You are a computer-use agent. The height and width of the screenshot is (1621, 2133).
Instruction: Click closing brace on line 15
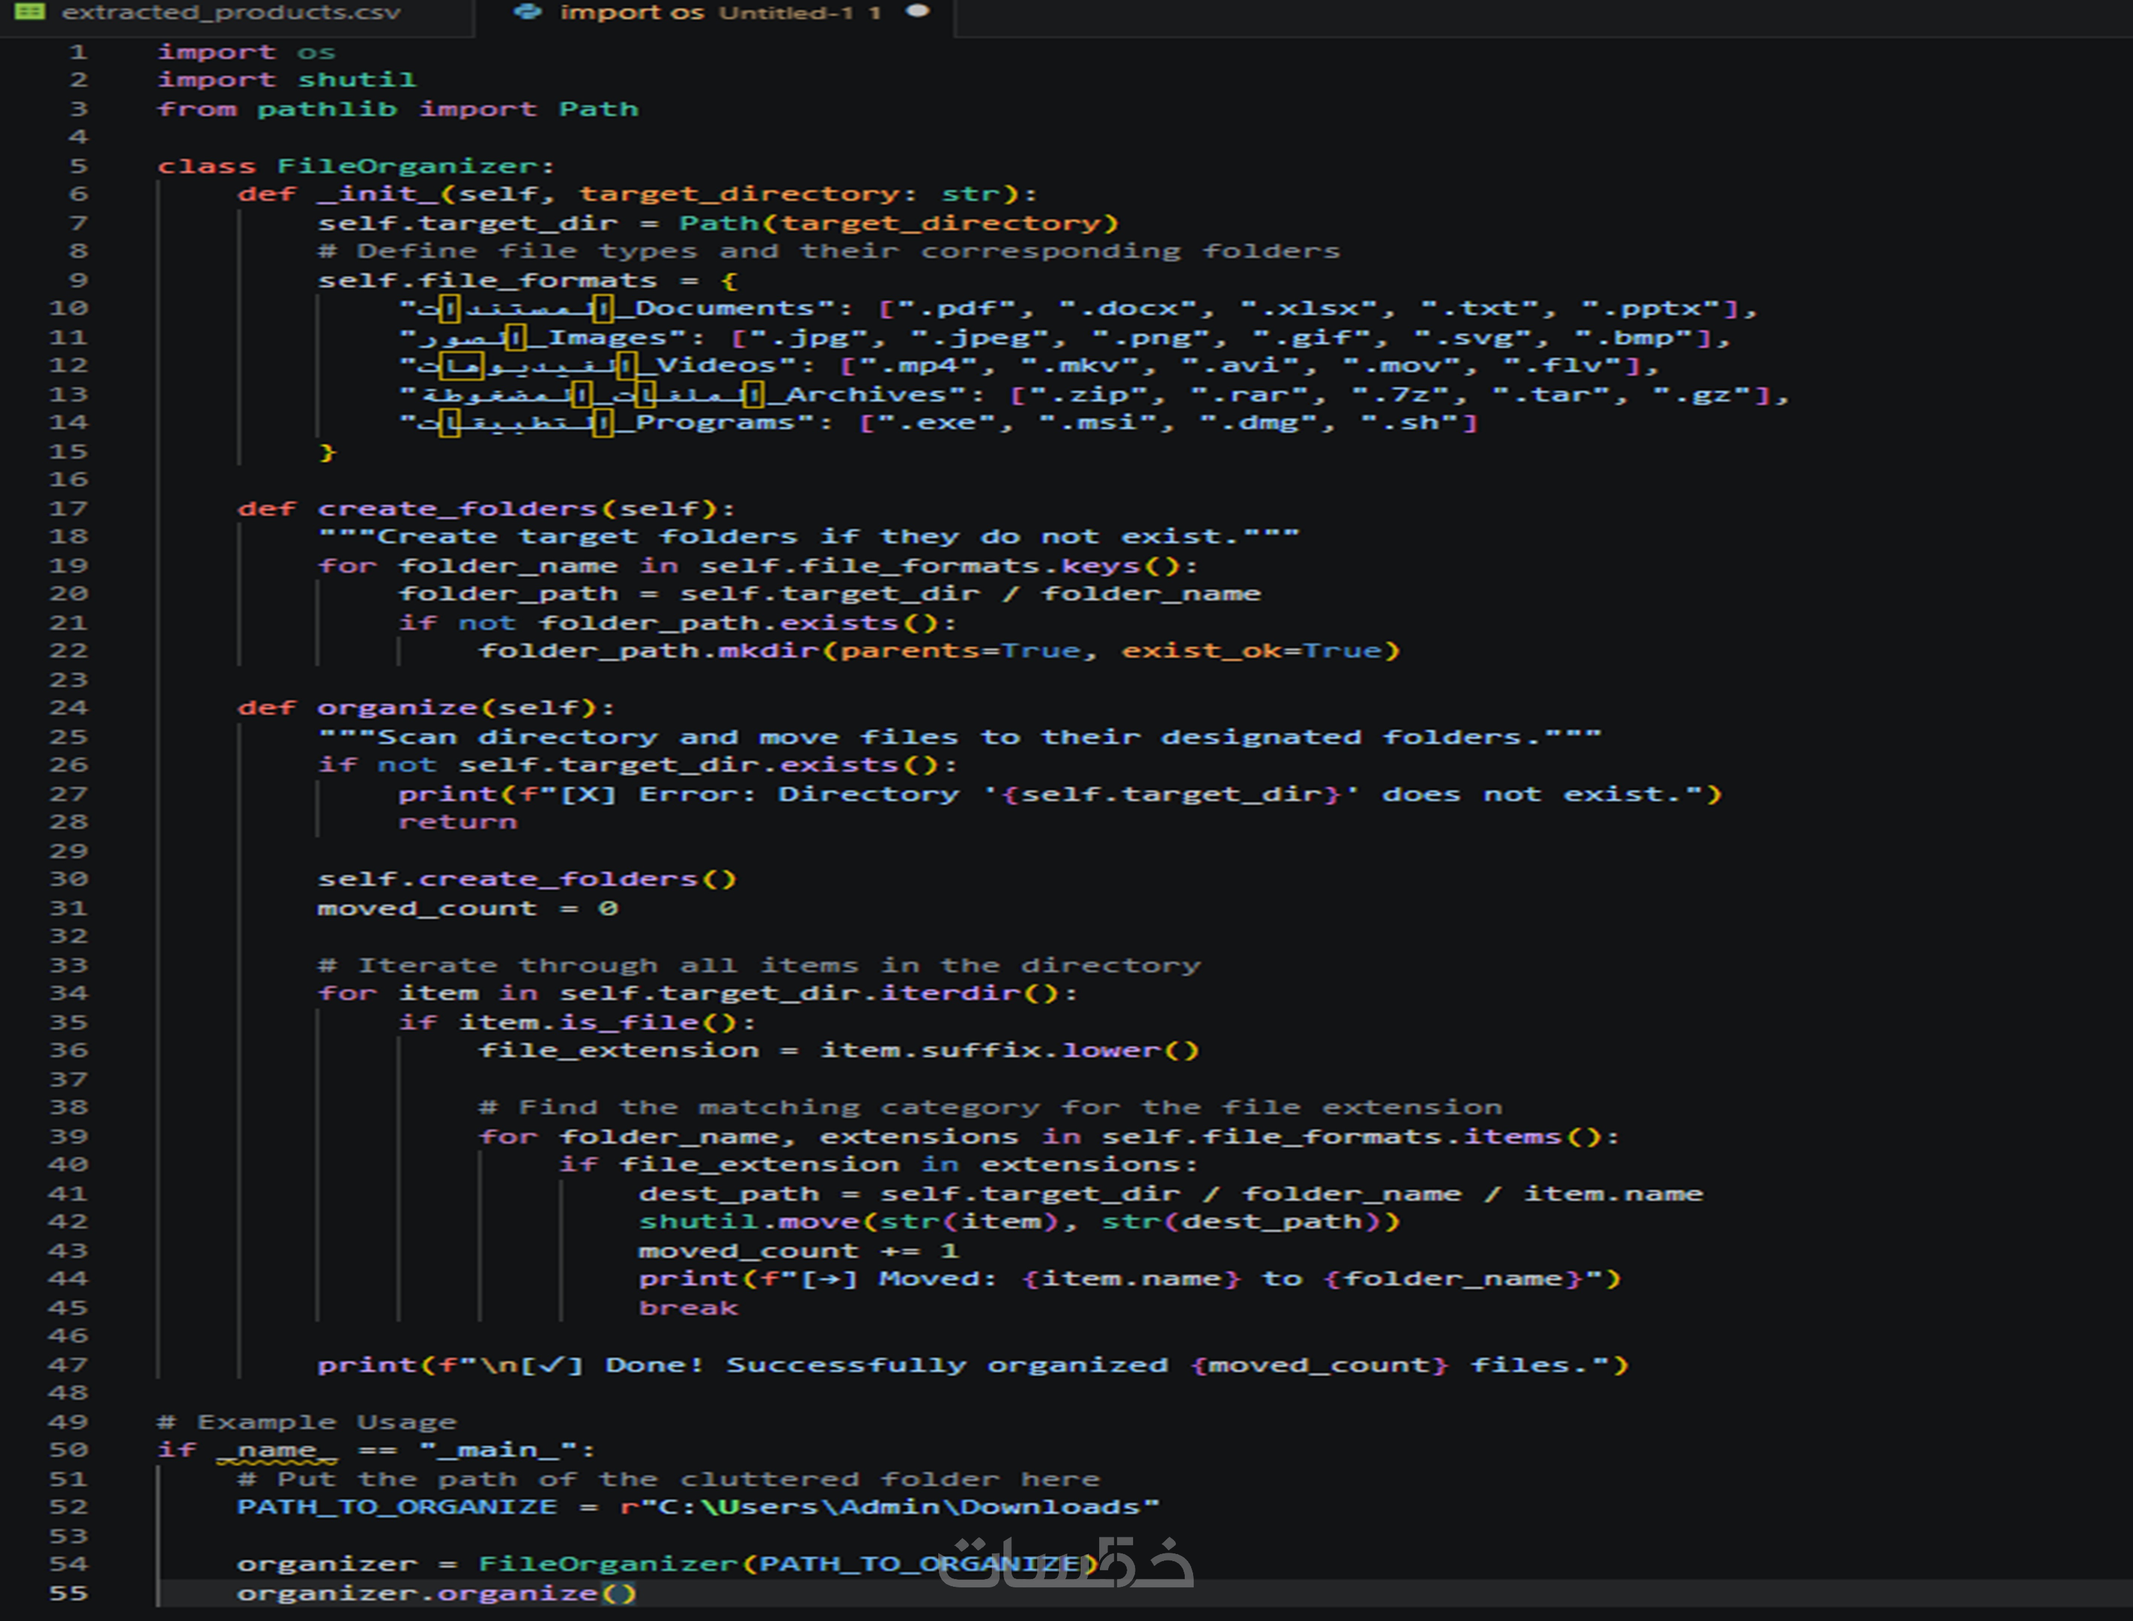click(327, 452)
